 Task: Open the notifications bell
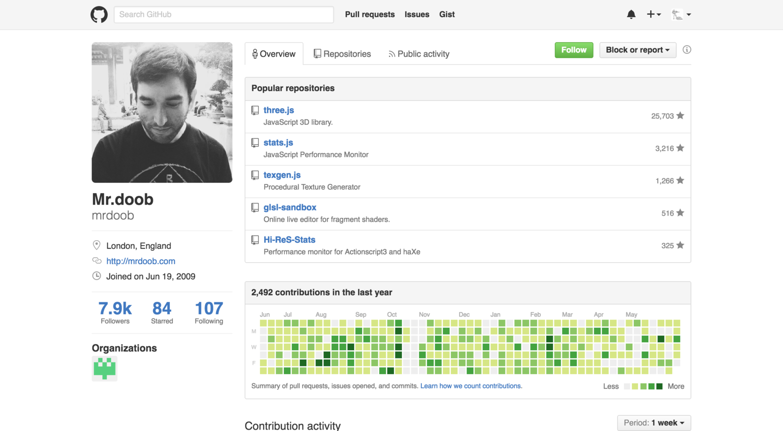(x=631, y=15)
